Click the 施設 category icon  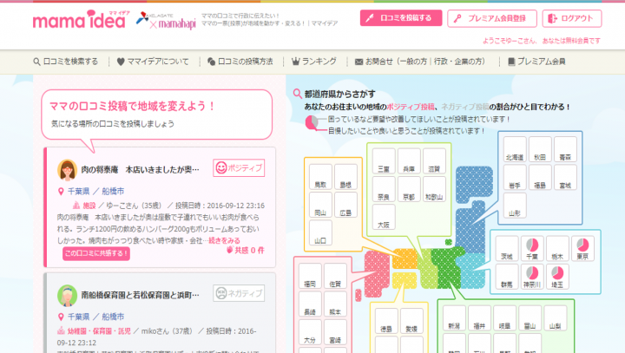(x=76, y=206)
